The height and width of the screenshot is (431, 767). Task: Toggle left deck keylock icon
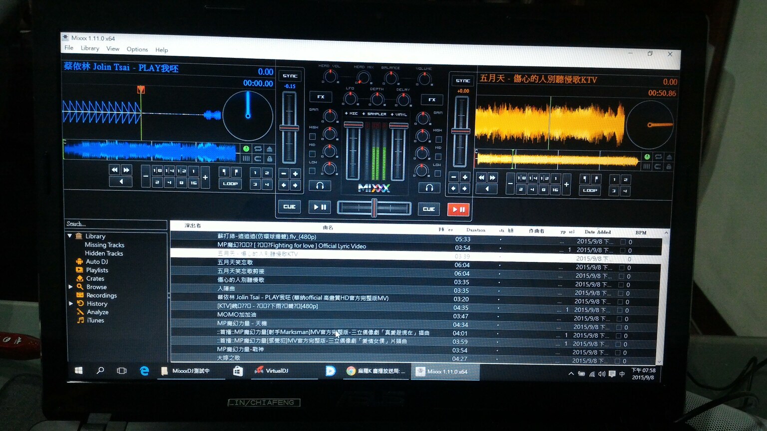coord(270,159)
